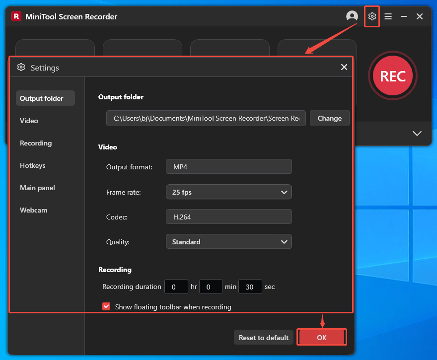Switch to the Video settings section
Viewport: 437px width, 360px height.
(29, 121)
